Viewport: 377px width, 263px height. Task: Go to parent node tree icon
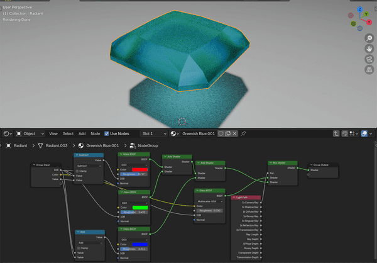coord(336,133)
